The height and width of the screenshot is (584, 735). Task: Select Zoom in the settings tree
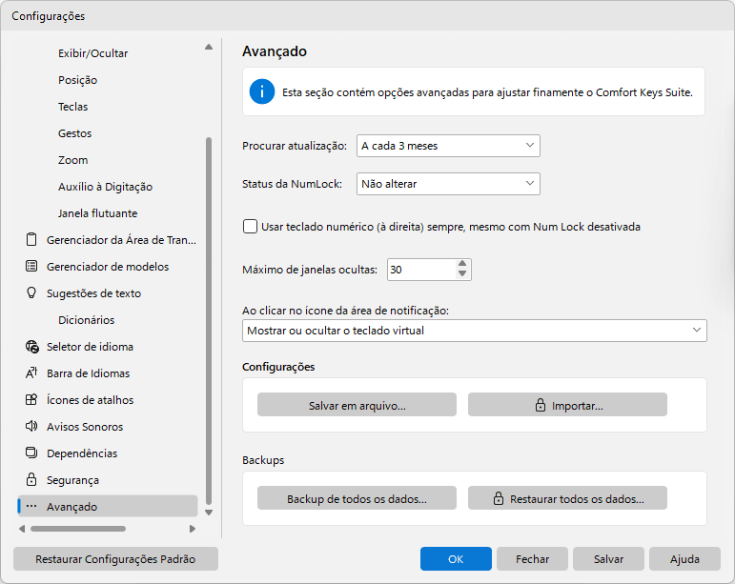[73, 160]
